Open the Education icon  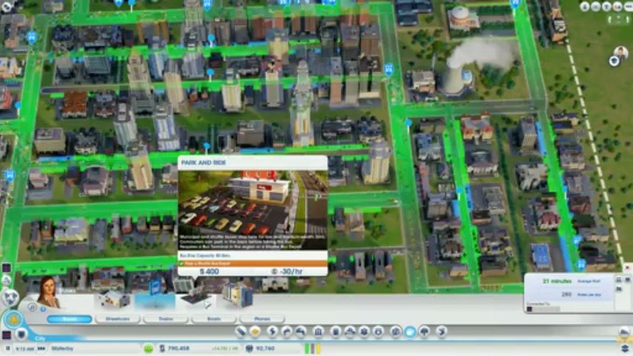click(395, 331)
